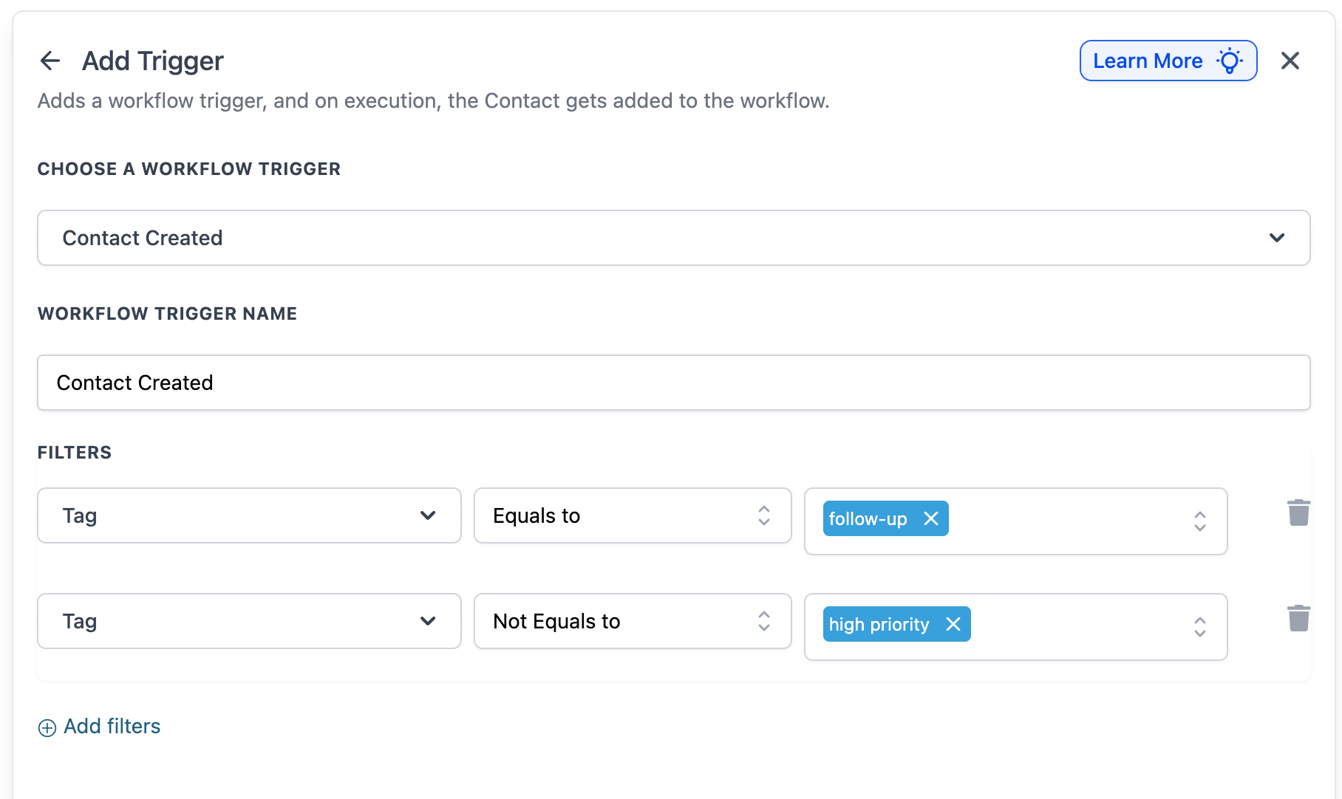Open the follow-up tag value selector arrows
Viewport: 1342px width, 799px height.
(x=1199, y=521)
